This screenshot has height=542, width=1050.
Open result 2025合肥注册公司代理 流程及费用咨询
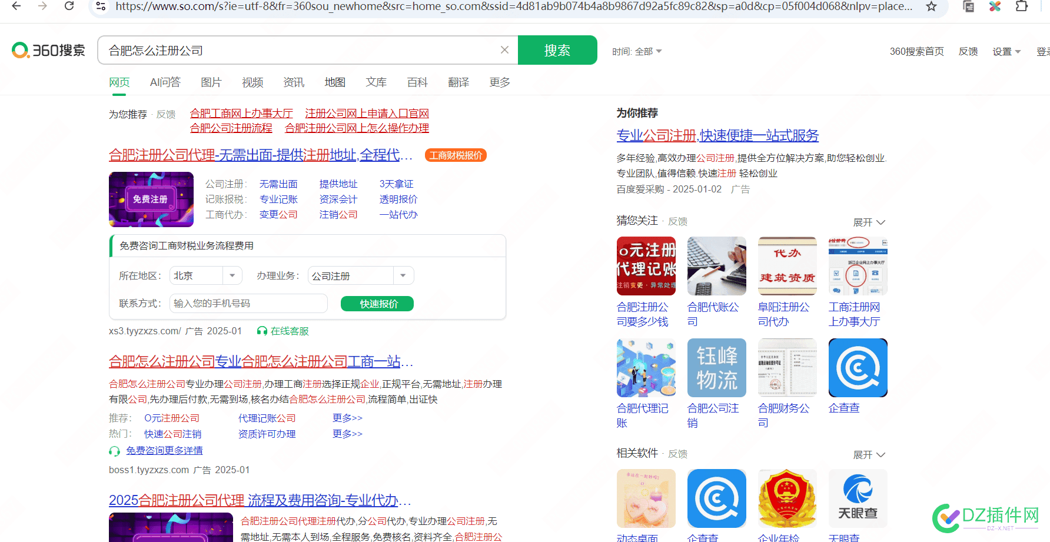point(260,500)
